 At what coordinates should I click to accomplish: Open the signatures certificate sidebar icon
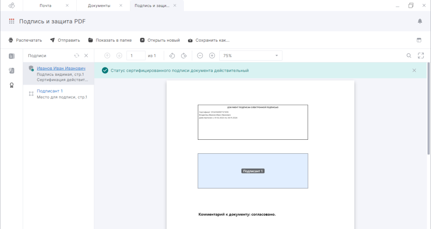[x=11, y=85]
